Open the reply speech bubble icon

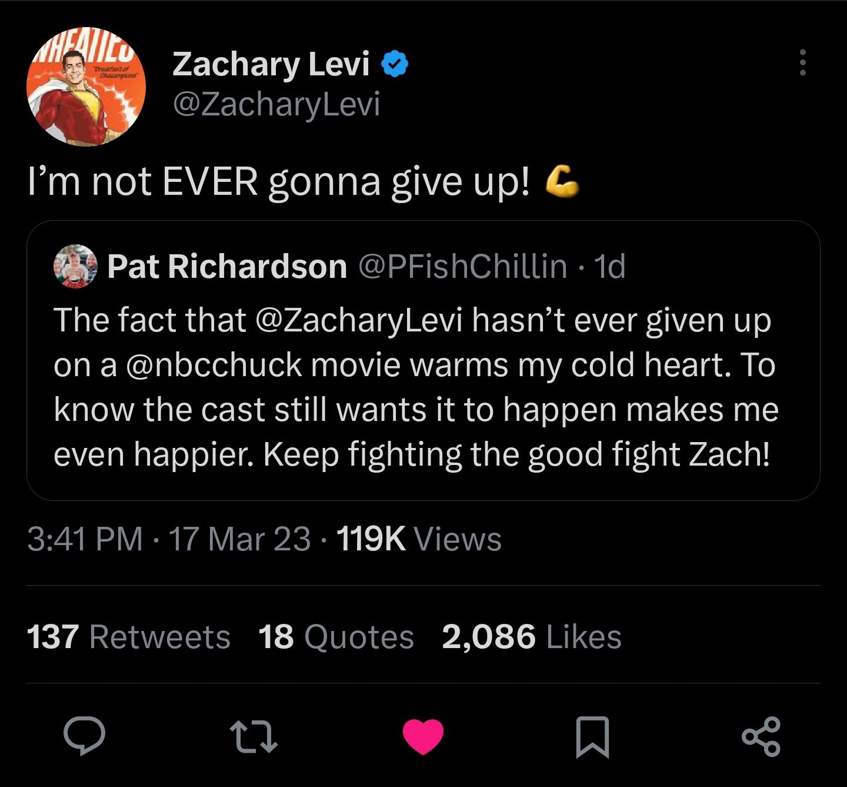pyautogui.click(x=85, y=736)
